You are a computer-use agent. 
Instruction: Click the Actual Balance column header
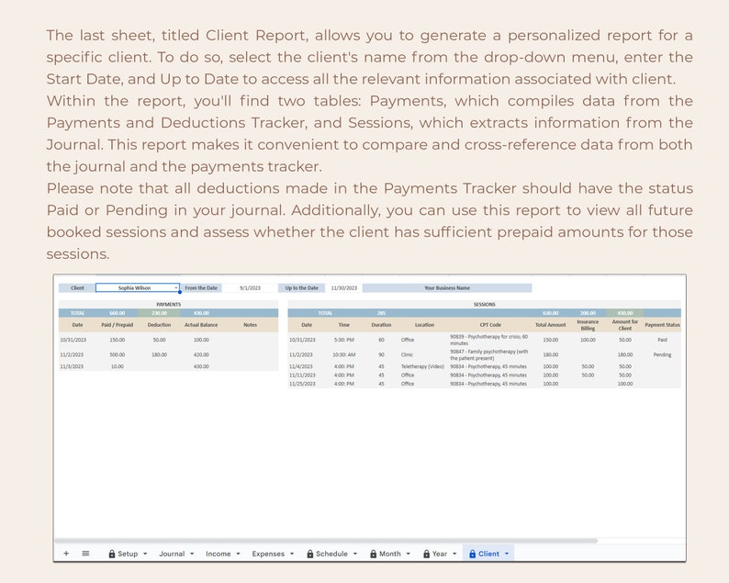(201, 325)
